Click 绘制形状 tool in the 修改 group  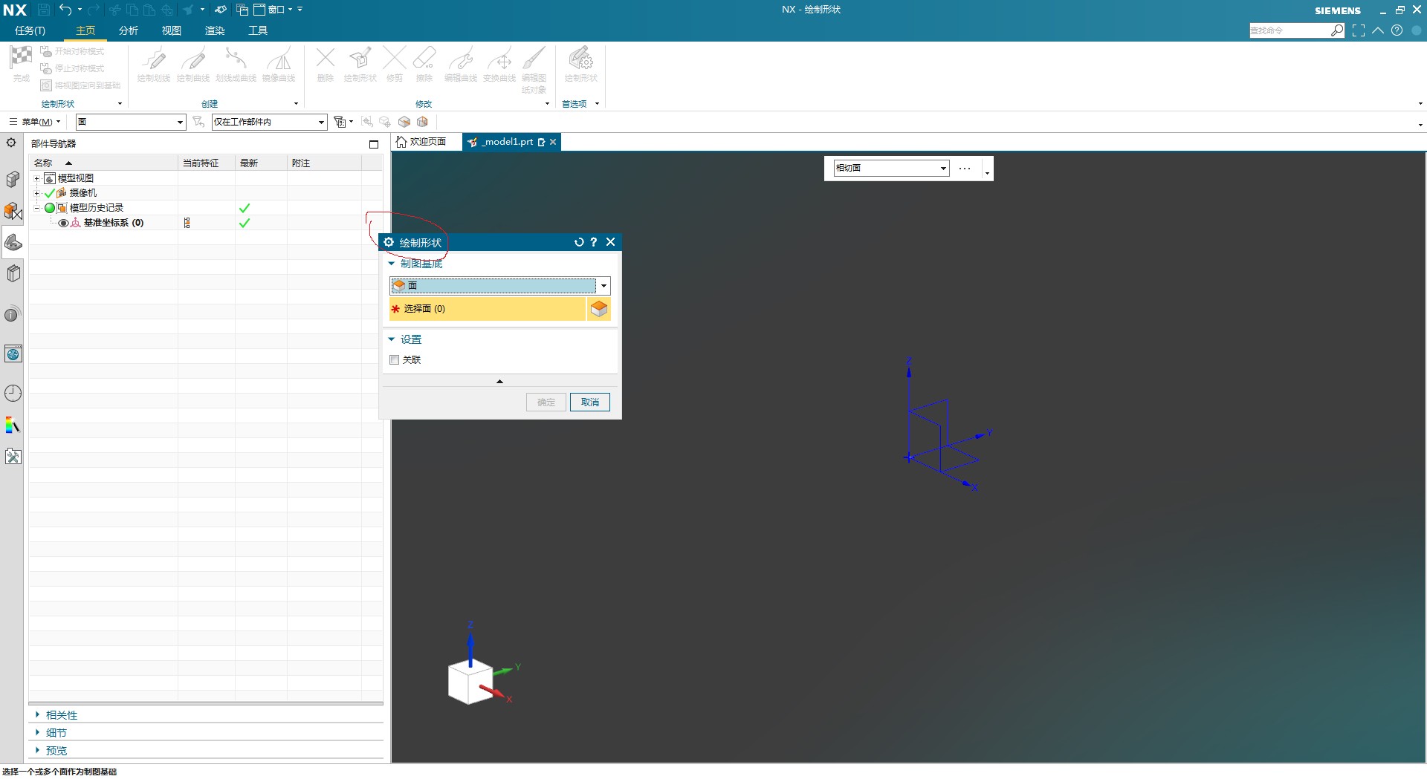click(x=360, y=64)
